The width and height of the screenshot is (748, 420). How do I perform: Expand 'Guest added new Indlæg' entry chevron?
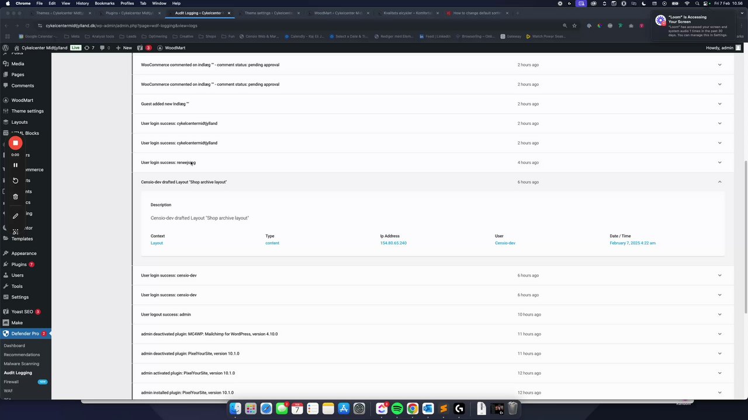click(x=719, y=104)
